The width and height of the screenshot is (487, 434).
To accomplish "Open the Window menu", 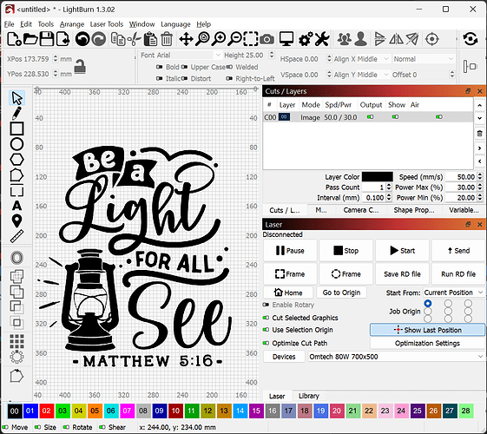I will point(141,24).
